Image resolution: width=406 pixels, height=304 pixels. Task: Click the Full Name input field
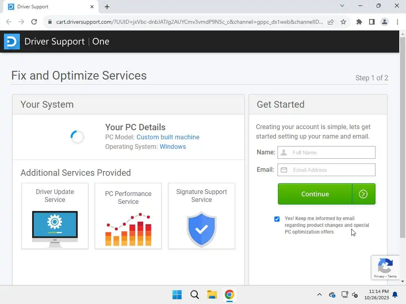tap(327, 152)
